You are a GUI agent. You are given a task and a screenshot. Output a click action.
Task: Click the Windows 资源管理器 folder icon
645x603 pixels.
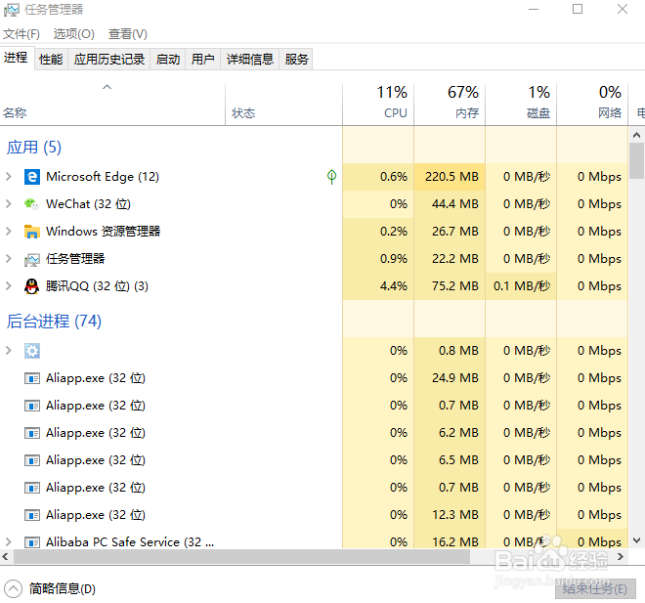tap(32, 232)
